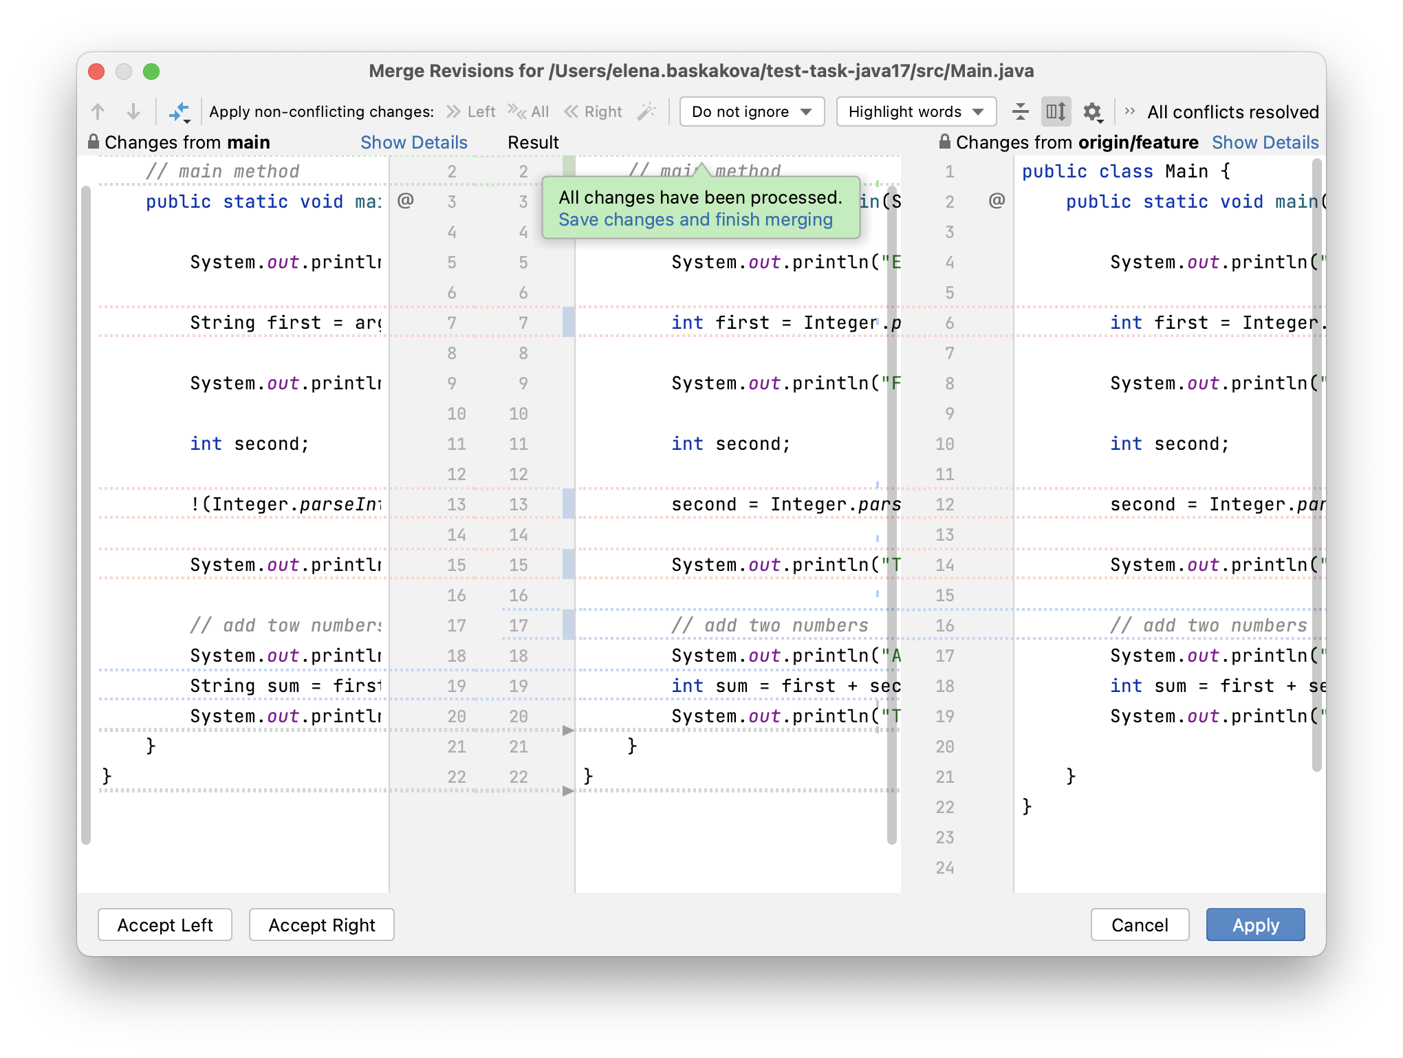The width and height of the screenshot is (1403, 1058).
Task: Apply All non-conflicting changes
Action: click(528, 111)
